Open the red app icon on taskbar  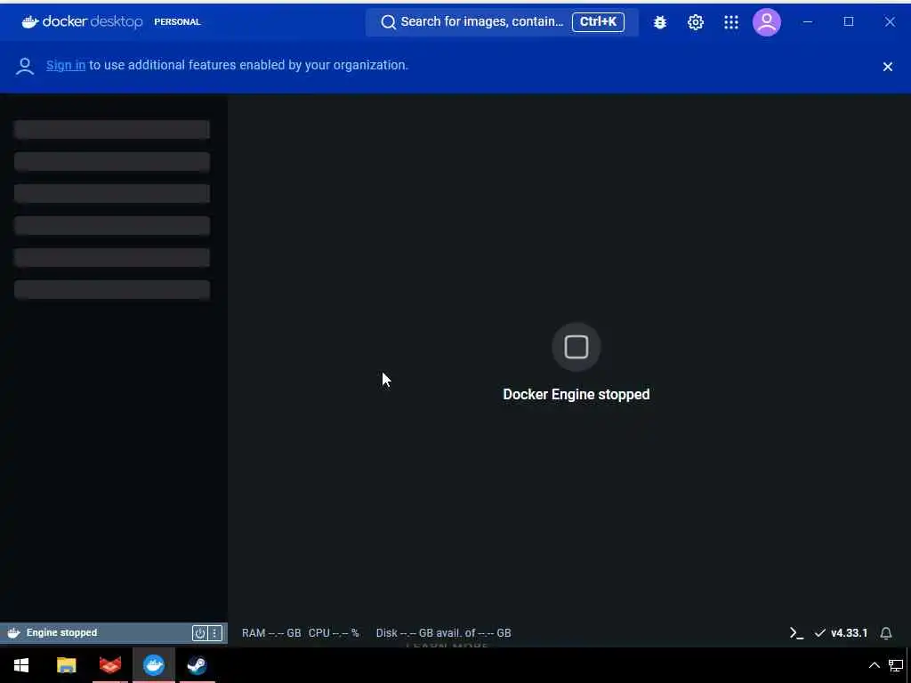pyautogui.click(x=109, y=665)
